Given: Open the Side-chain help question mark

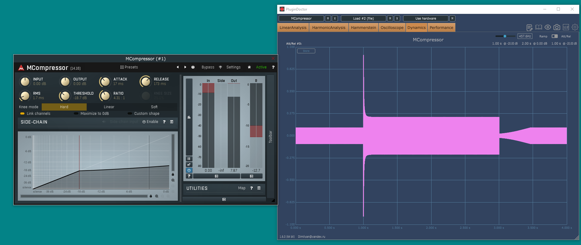Looking at the screenshot, I should point(164,122).
